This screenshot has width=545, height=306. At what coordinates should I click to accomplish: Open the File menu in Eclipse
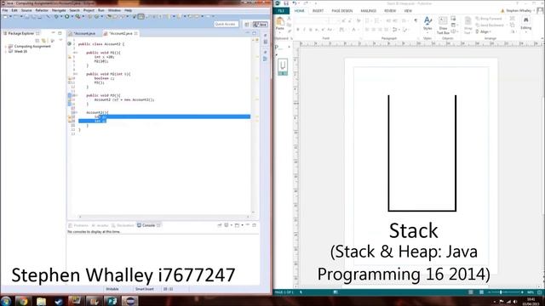[x=5, y=10]
